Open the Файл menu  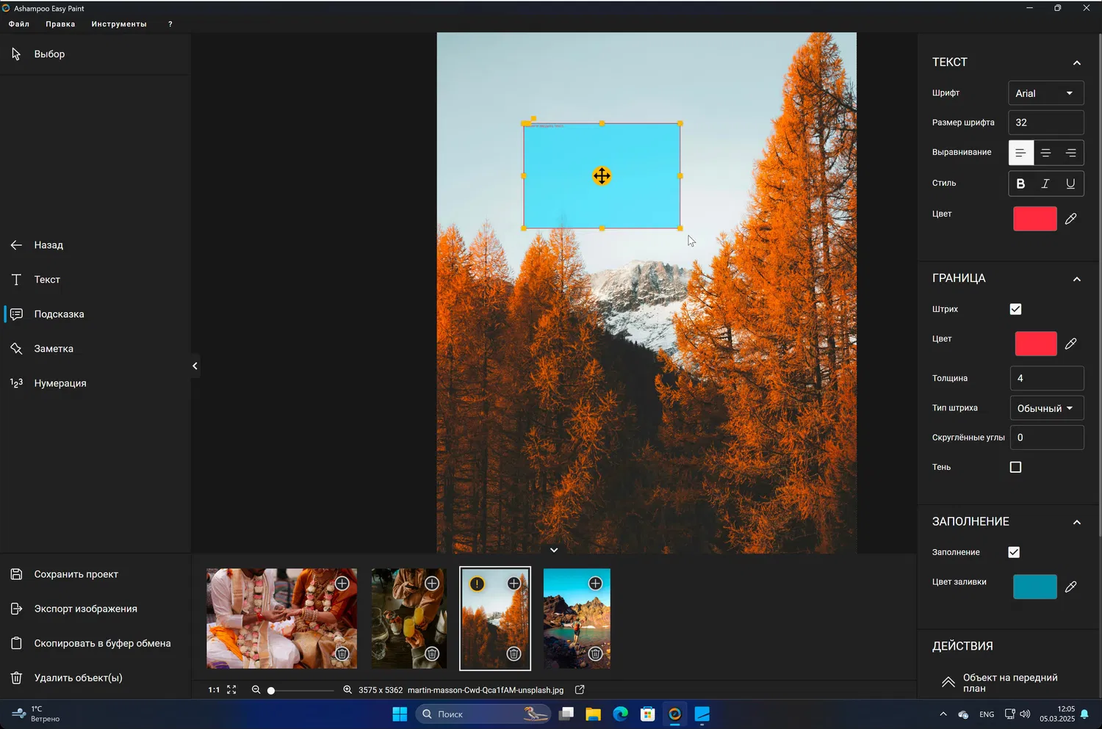pos(19,24)
